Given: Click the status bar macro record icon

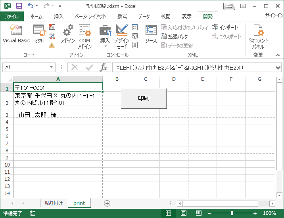Looking at the screenshot, I should [x=33, y=213].
